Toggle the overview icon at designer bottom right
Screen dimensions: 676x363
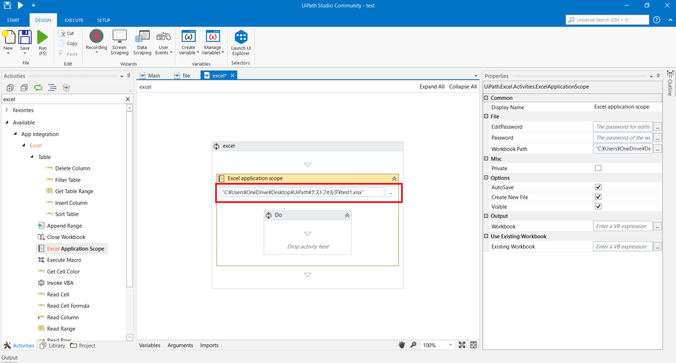click(x=474, y=345)
